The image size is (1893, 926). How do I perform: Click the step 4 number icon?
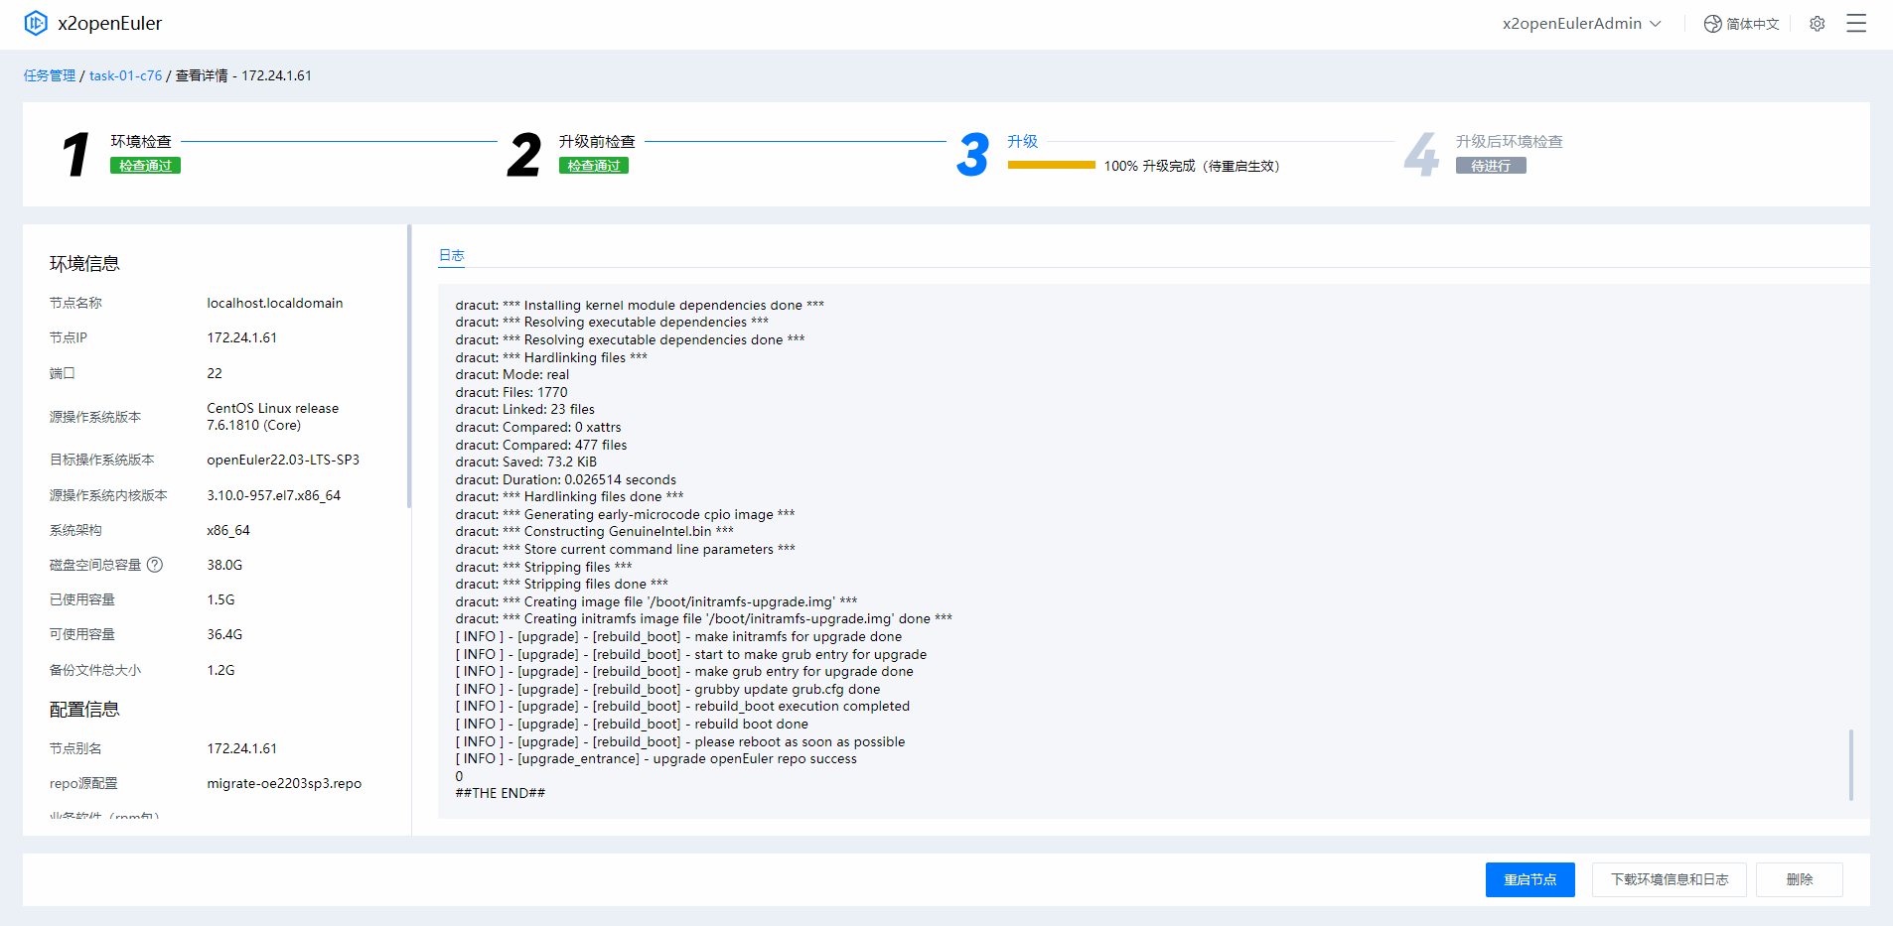(1421, 155)
